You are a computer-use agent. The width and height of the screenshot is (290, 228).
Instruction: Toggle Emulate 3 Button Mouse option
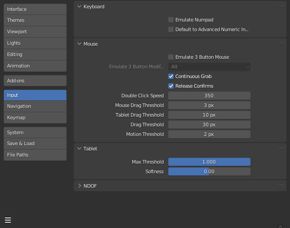click(x=171, y=57)
